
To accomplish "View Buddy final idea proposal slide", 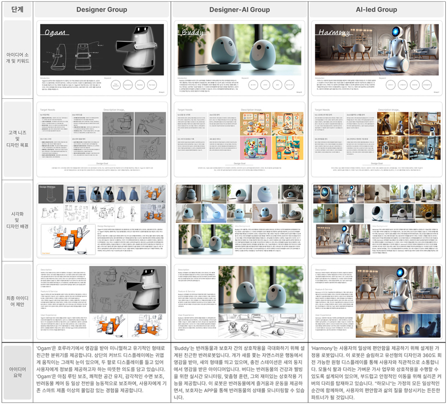I will click(x=240, y=301).
